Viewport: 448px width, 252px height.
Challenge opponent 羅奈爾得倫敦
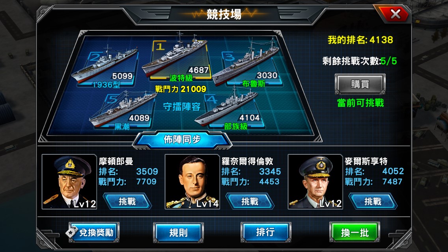coord(250,202)
